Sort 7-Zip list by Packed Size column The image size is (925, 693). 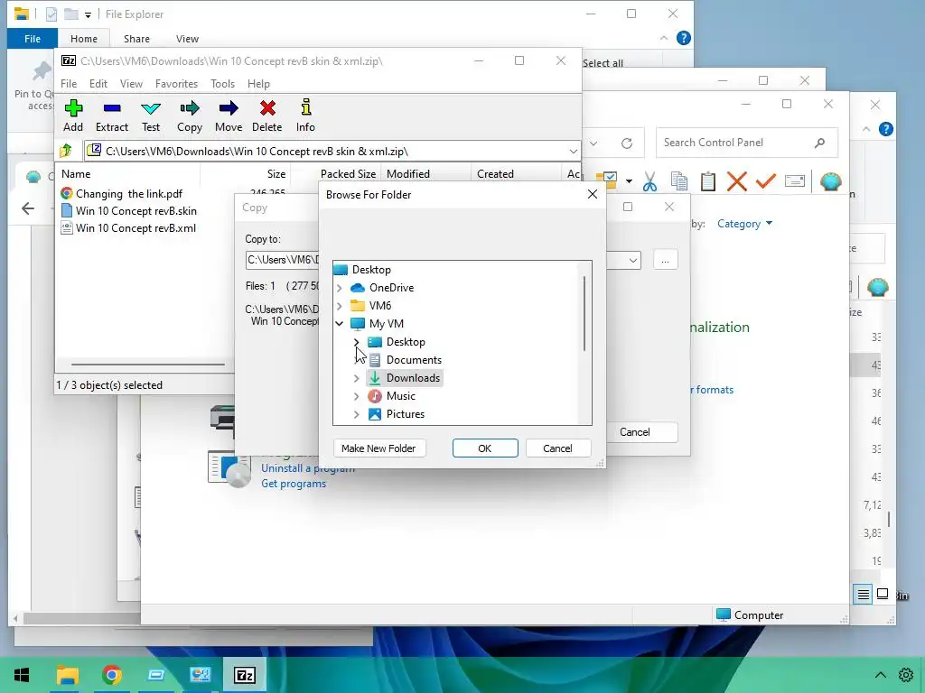point(348,174)
